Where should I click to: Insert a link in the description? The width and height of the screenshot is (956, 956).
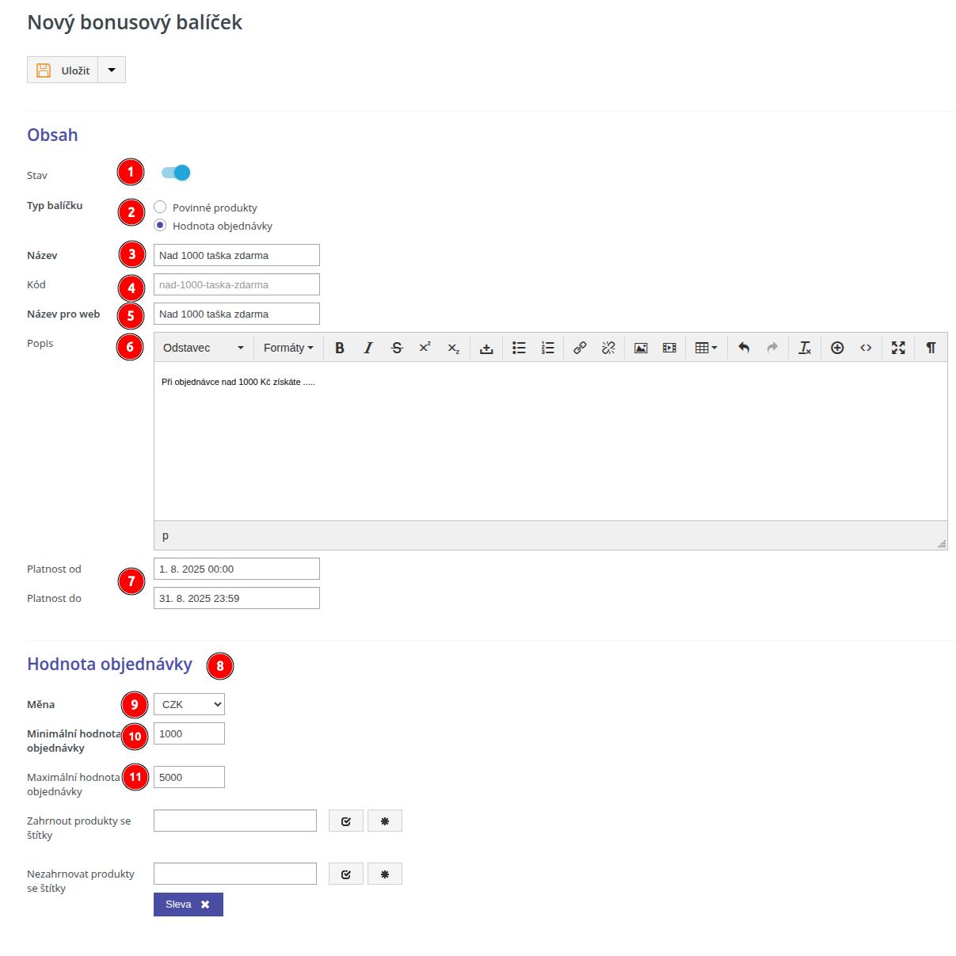pyautogui.click(x=580, y=348)
